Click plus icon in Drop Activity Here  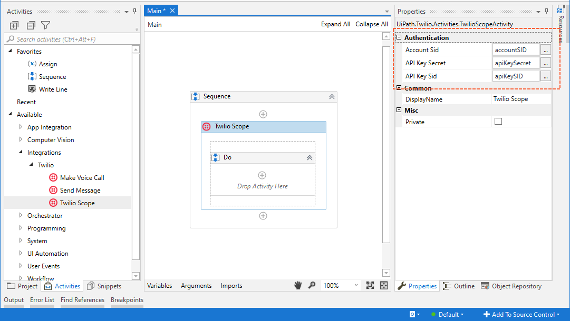[262, 175]
